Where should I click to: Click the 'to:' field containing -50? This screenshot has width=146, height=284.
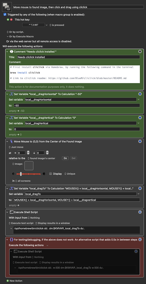(x=77, y=105)
